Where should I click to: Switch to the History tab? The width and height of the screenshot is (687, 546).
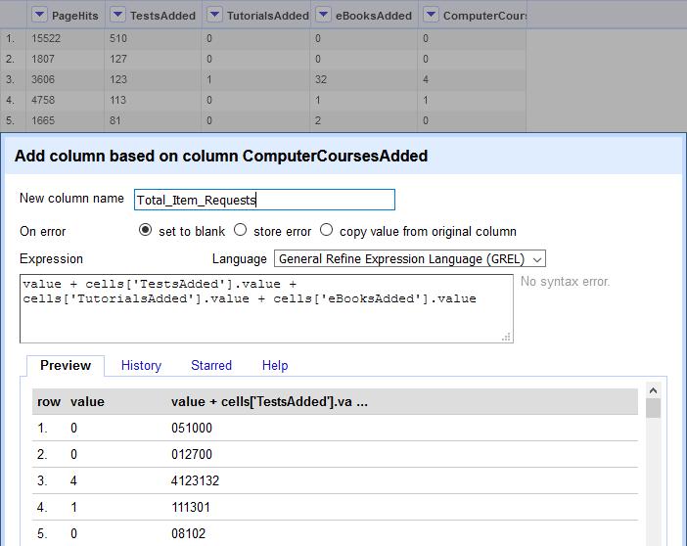coord(141,365)
